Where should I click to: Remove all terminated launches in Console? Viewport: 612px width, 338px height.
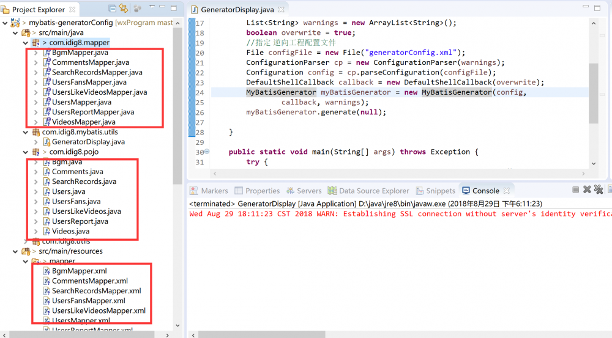coord(599,189)
